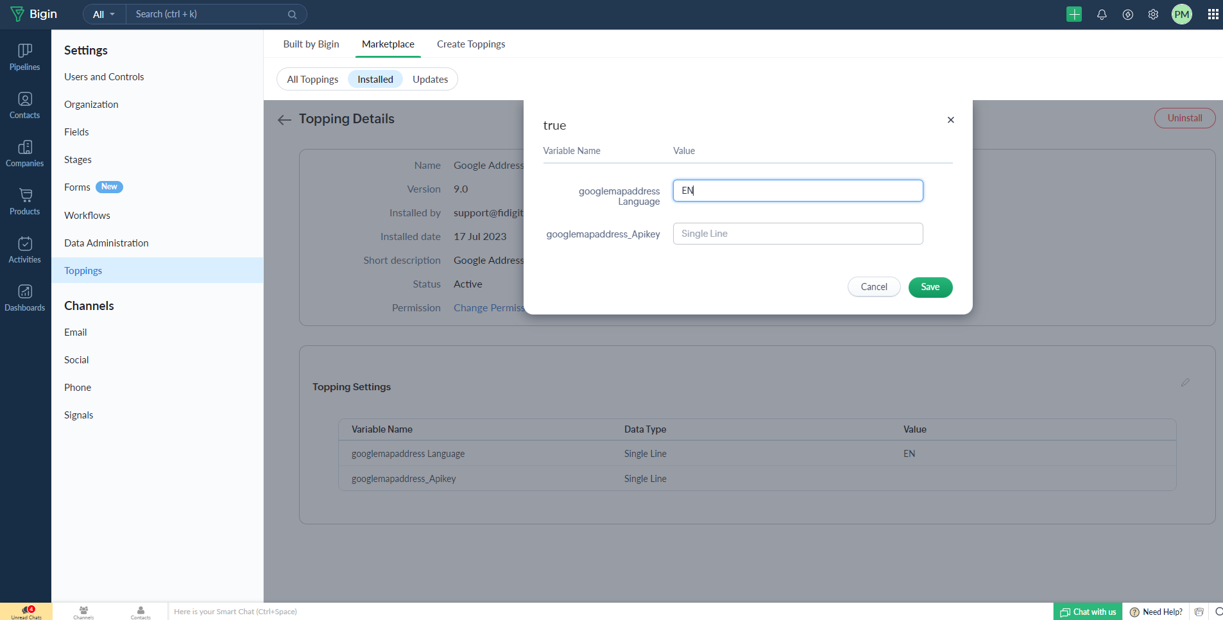Open Users and Controls settings
Image resolution: width=1223 pixels, height=620 pixels.
pos(104,76)
